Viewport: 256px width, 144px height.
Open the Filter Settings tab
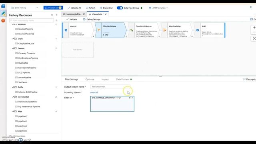coord(71,79)
